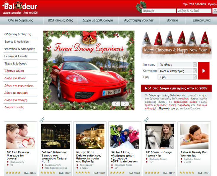217x176 pixels.
Task: Click the 'Περισσότερα' link
Action: click(x=167, y=108)
